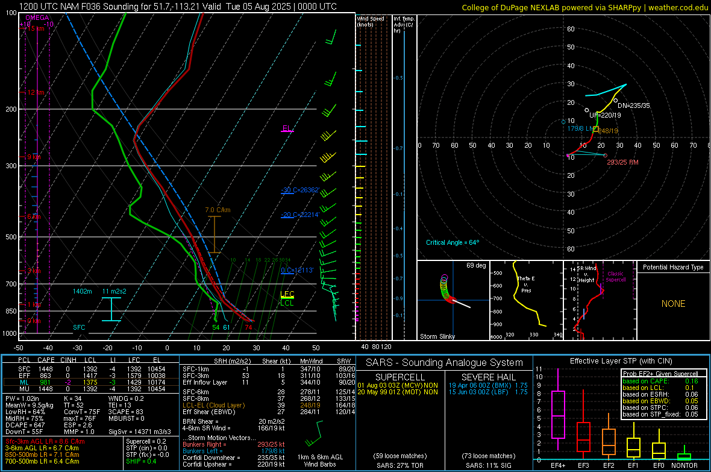Click the '15 km' height marker

[x=36, y=28]
